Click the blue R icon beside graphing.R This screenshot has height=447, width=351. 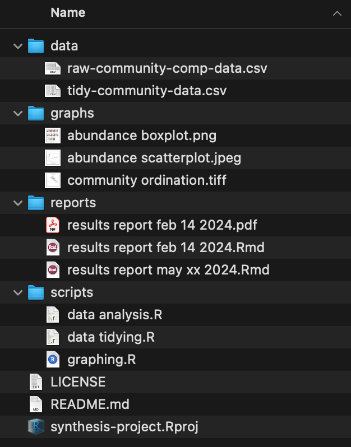click(52, 360)
